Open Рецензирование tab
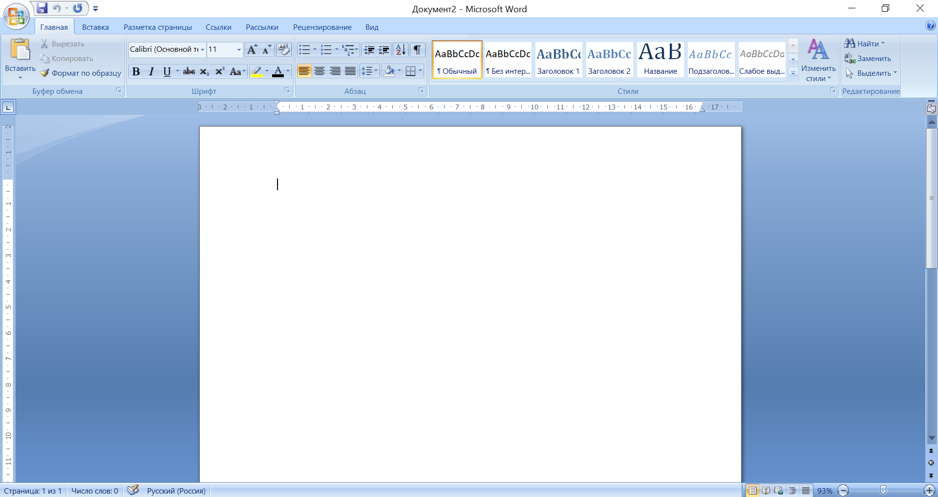This screenshot has width=938, height=497. coord(322,27)
